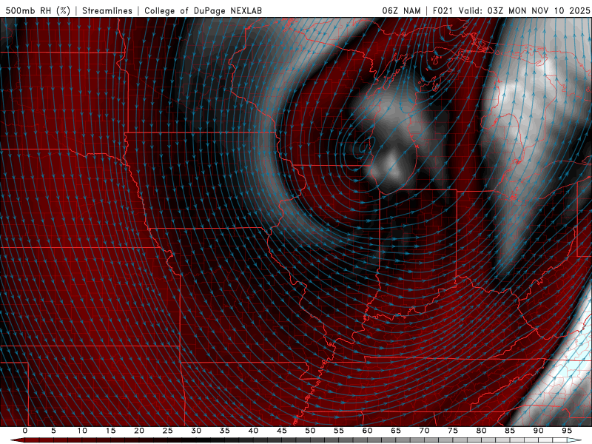This screenshot has height=444, width=592.
Task: Click the '5' color scale label
Action: click(x=53, y=431)
